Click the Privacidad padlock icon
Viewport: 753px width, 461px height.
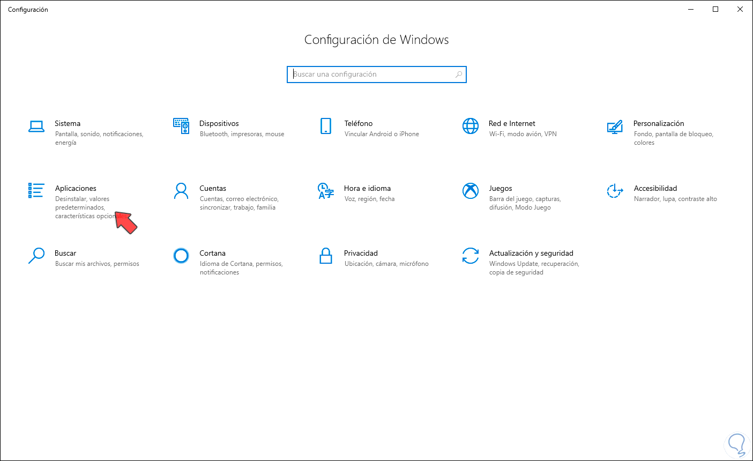coord(326,256)
